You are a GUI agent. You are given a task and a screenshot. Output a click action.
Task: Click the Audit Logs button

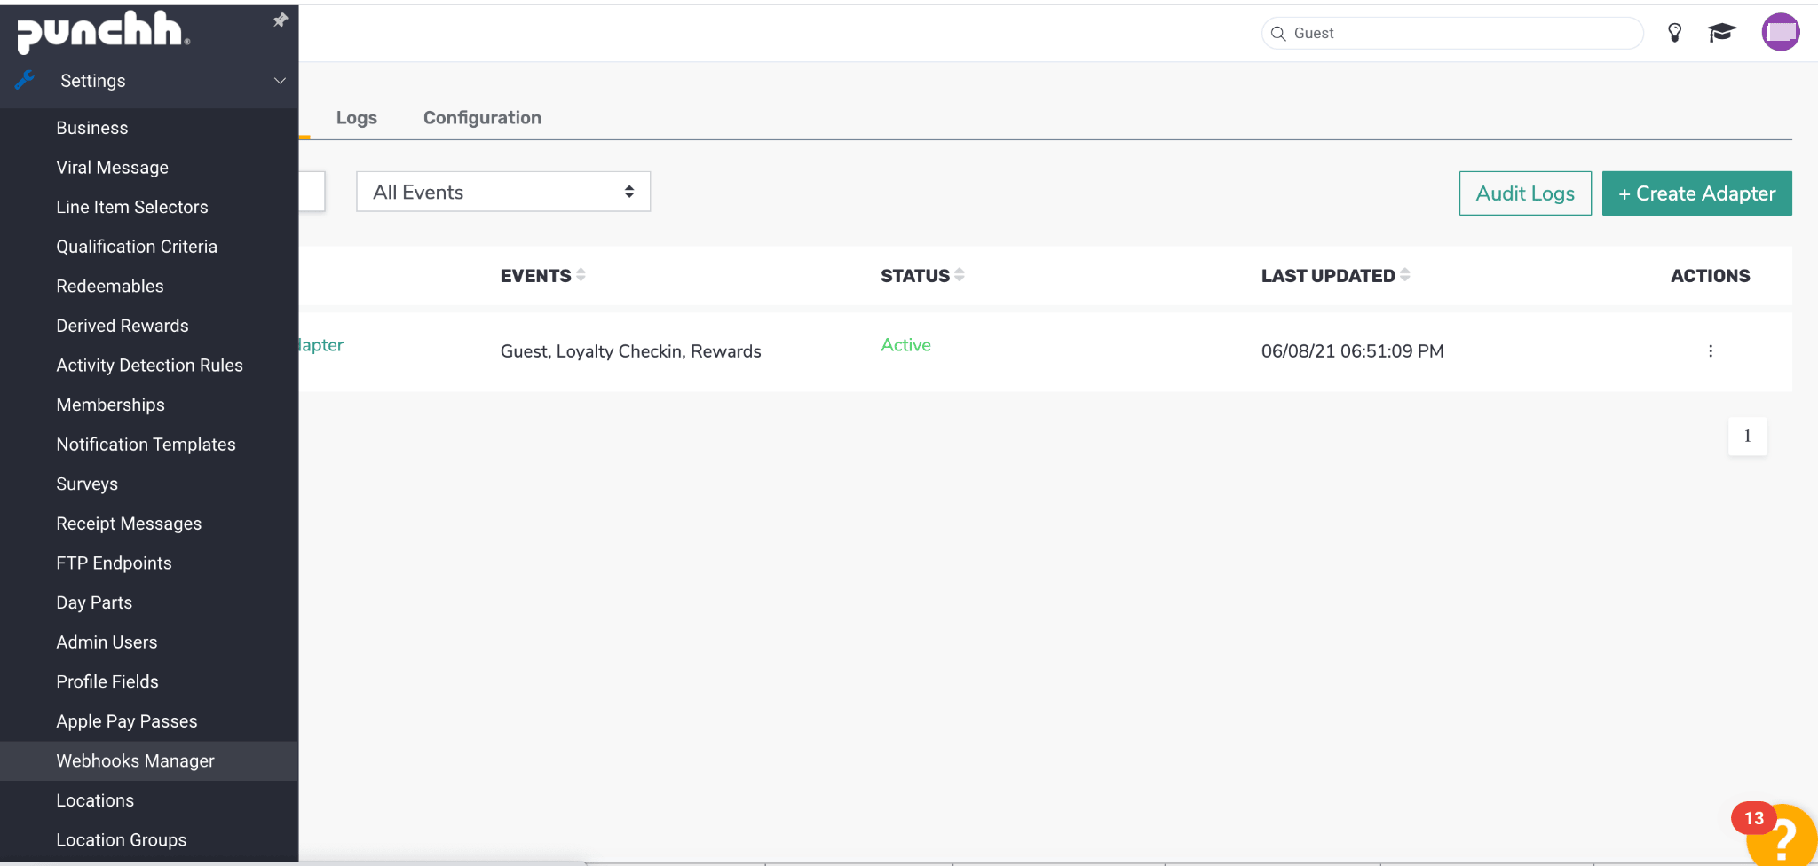click(1524, 193)
